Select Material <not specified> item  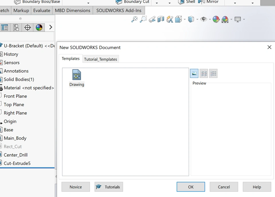pos(27,88)
